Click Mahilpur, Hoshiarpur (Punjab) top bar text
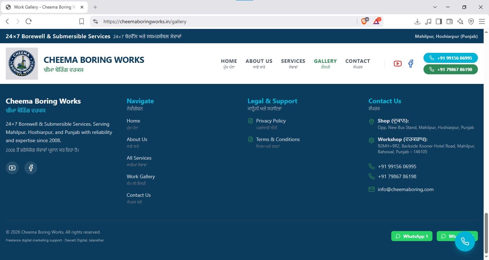This screenshot has width=489, height=260. (x=446, y=36)
